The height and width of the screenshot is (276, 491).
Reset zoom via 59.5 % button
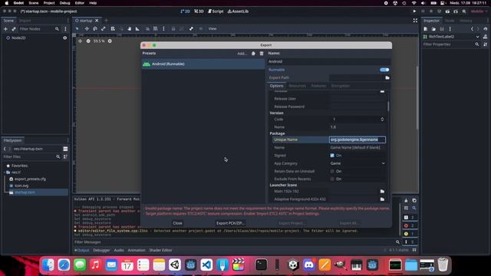pos(99,41)
